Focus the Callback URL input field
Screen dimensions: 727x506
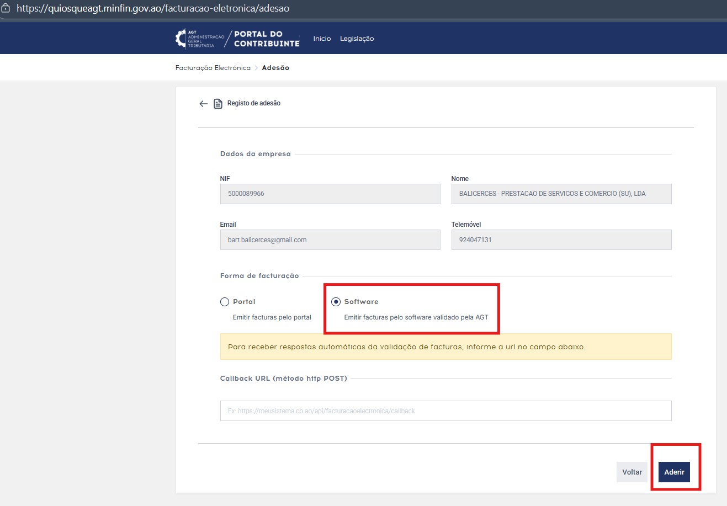pos(445,411)
